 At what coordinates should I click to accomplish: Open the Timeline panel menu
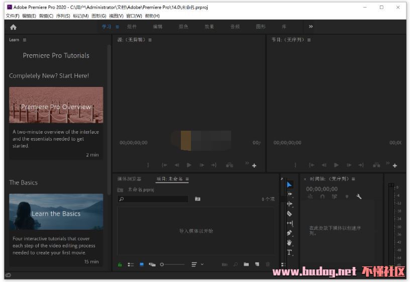[353, 179]
